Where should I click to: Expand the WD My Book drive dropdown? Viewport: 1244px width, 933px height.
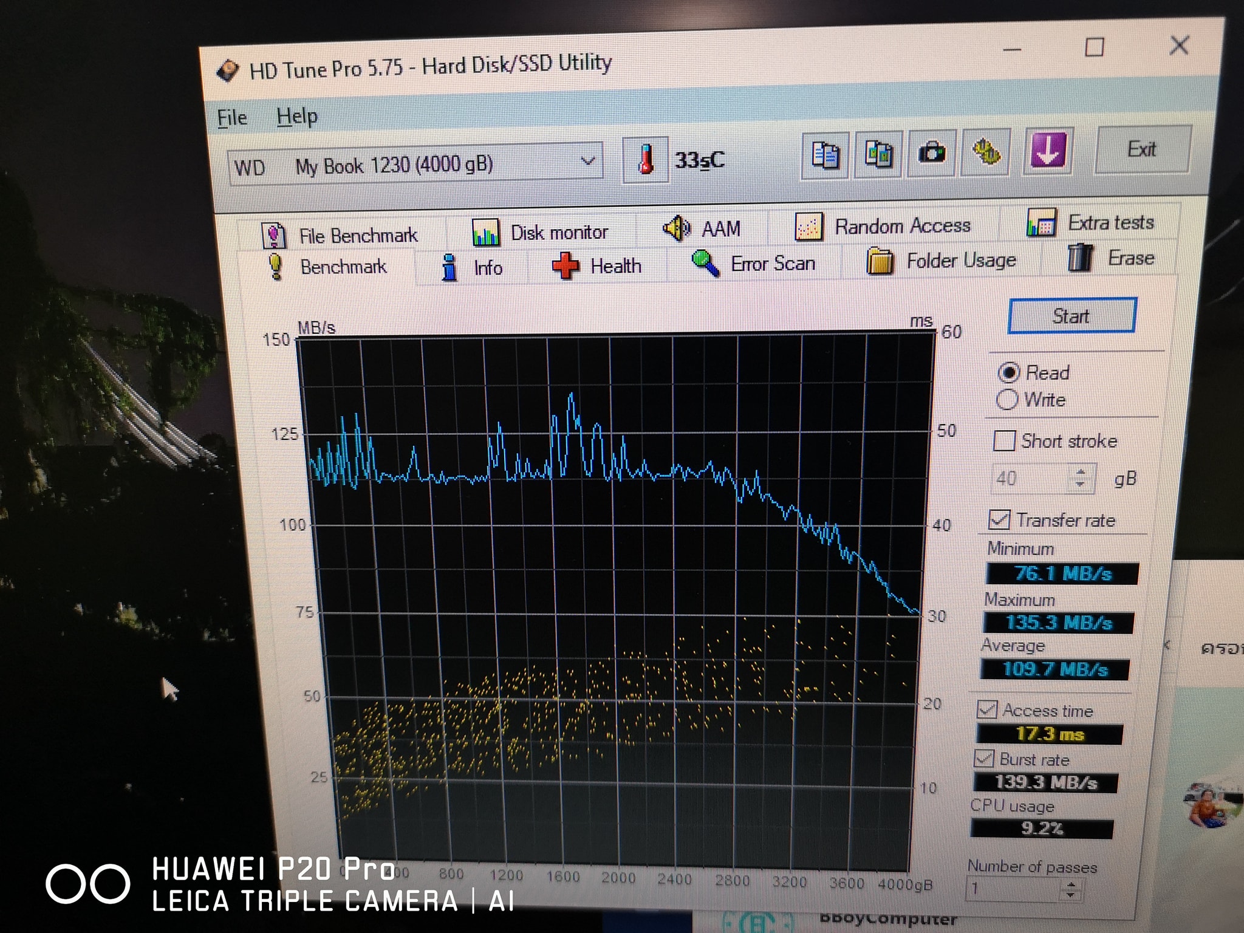[x=587, y=162]
